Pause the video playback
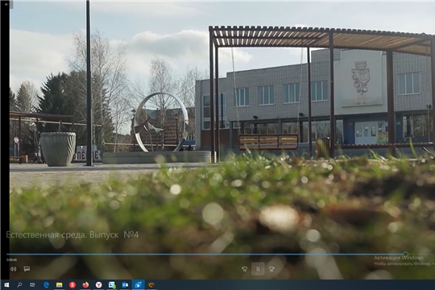 (258, 268)
